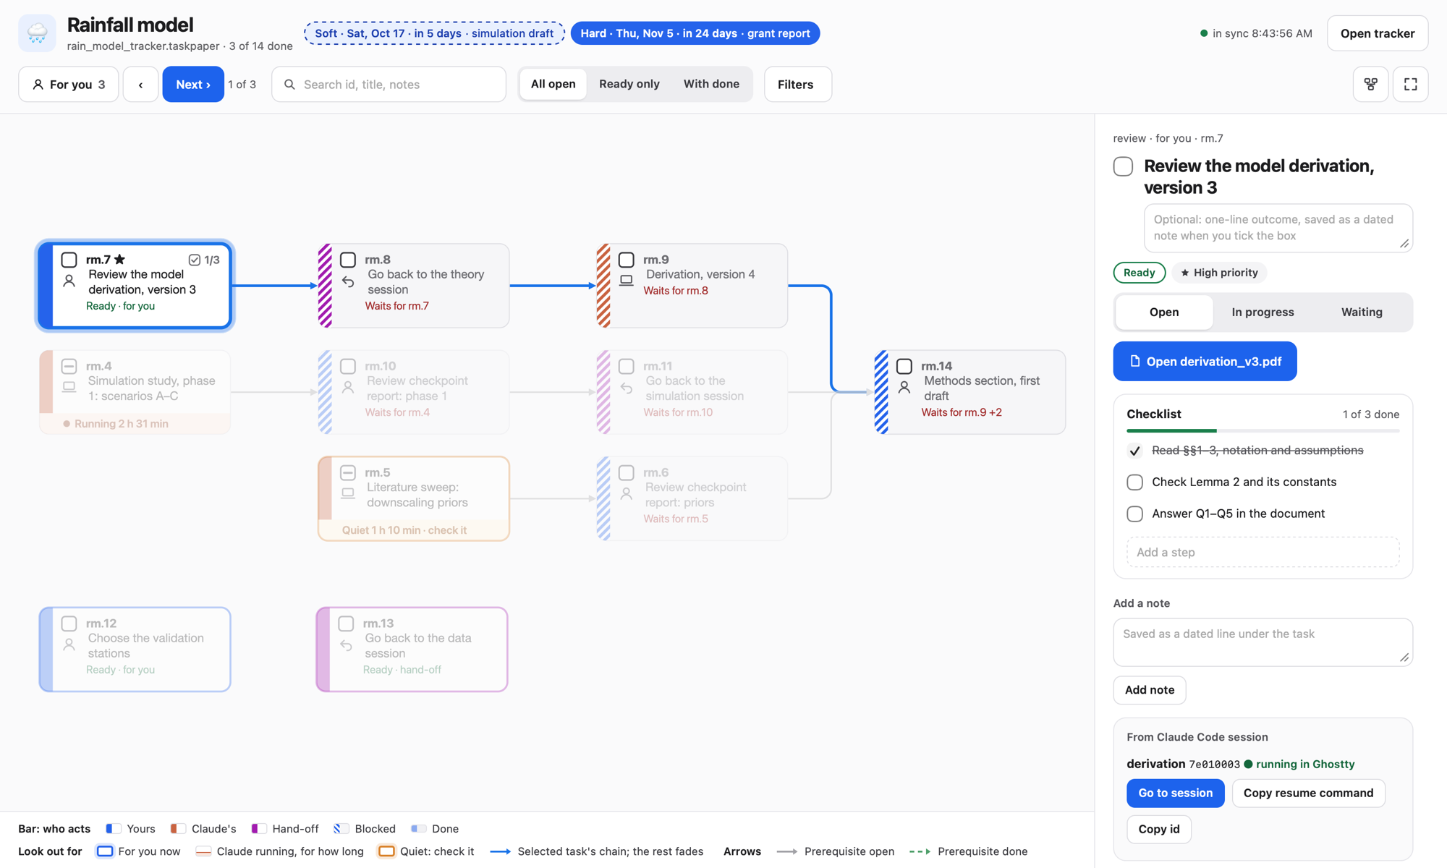Click the laptop icon on rm.5 card
The image size is (1447, 868).
pos(348,493)
